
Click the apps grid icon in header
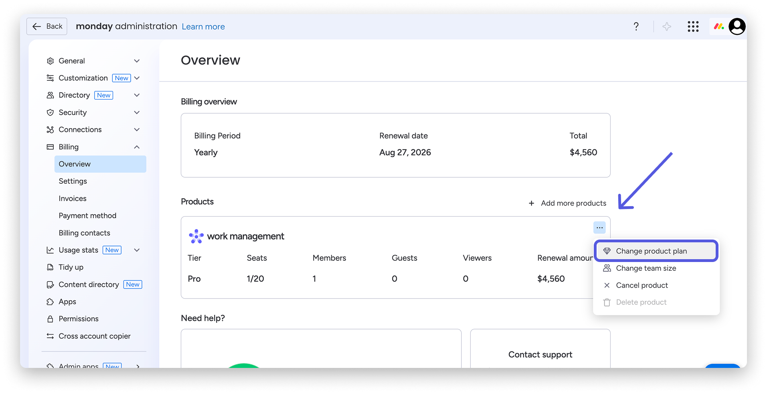tap(693, 26)
